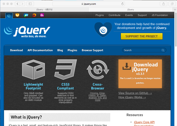Screen dimensions: 177x126
Task: Click the page vertical scrollbar
Action: pos(176,29)
